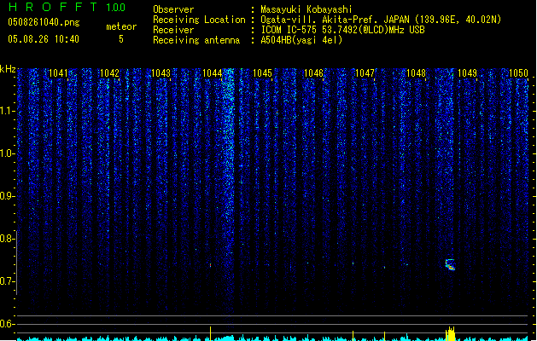This screenshot has height=341, width=537.
Task: Click the 0.9 kHz axis label
Action: 7,196
